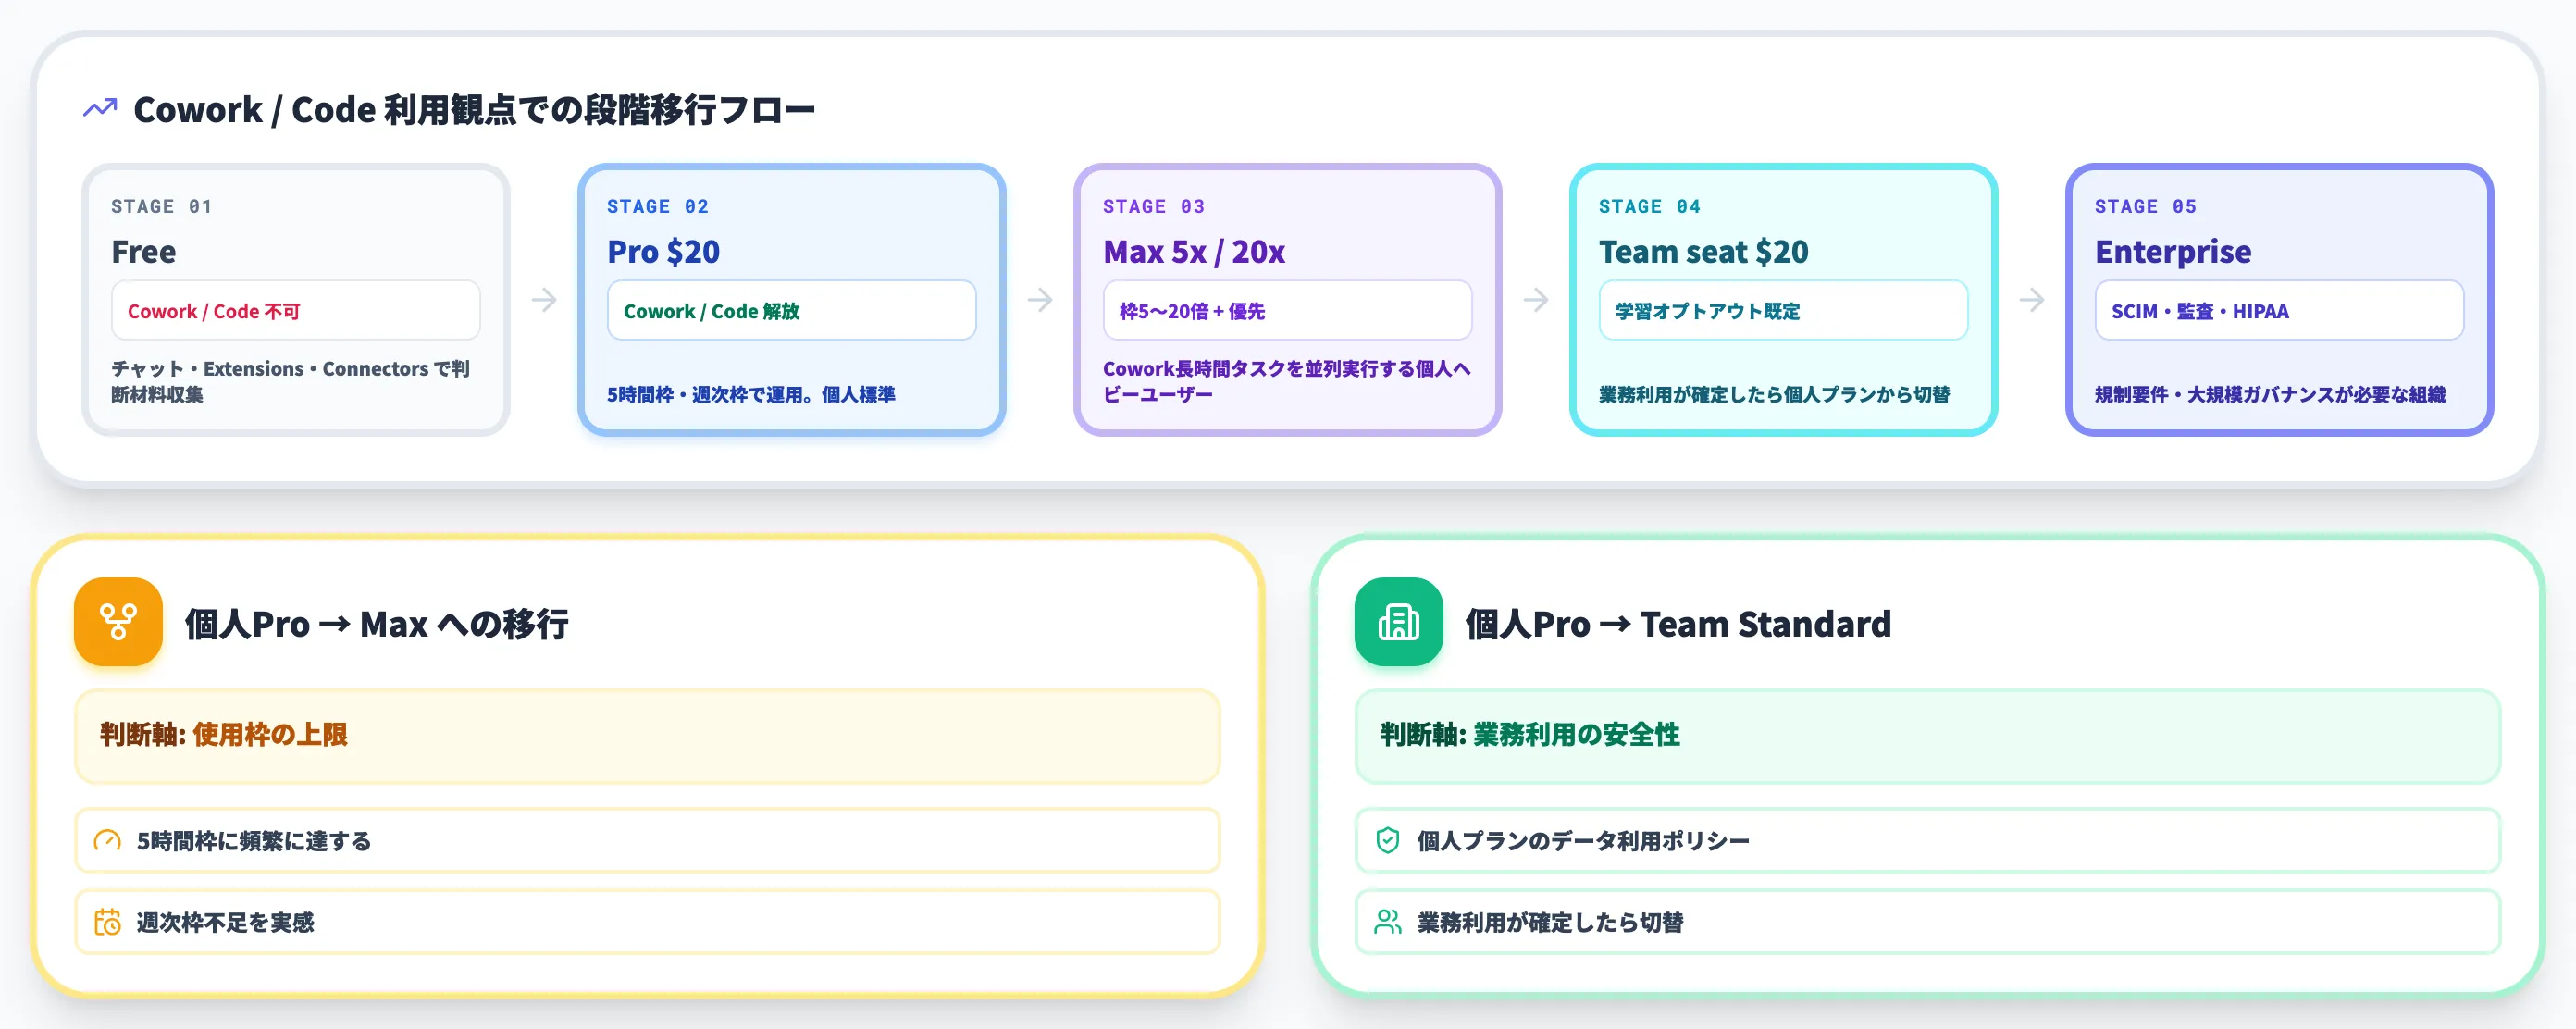2576x1029 pixels.
Task: Click the Cowork長時間タスクを並列実行 description
Action: (1287, 381)
